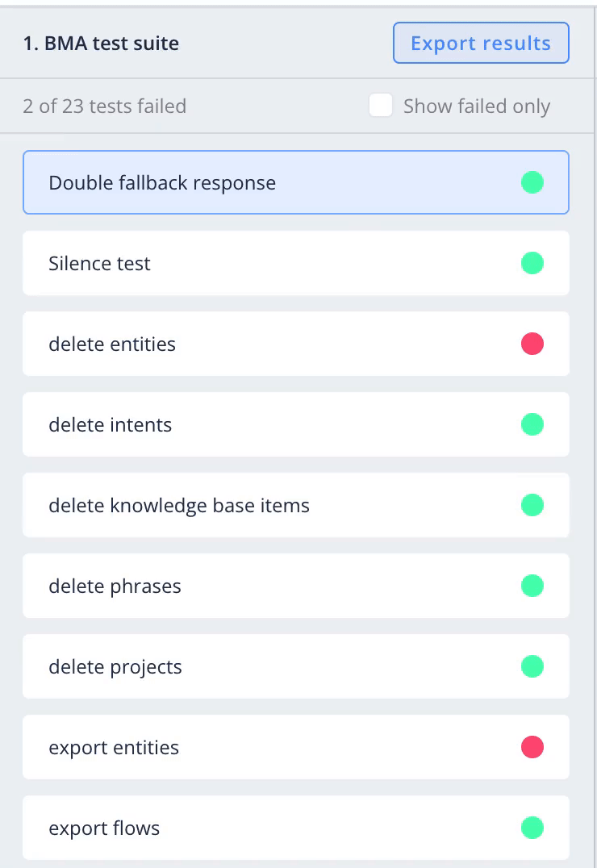This screenshot has width=597, height=868.
Task: Click green status dot on Silence test
Action: click(532, 263)
